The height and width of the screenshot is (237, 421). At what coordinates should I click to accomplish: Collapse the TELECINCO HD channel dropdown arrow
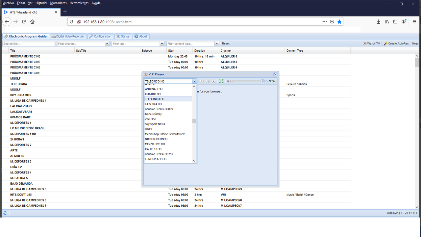pos(194,81)
